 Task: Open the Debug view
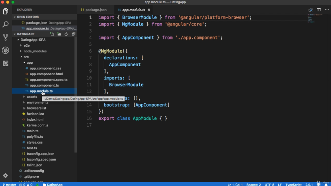(x=6, y=50)
